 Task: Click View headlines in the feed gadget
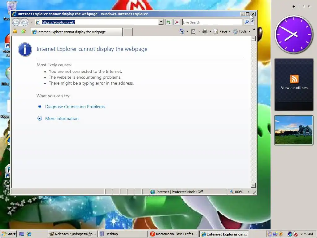point(294,88)
